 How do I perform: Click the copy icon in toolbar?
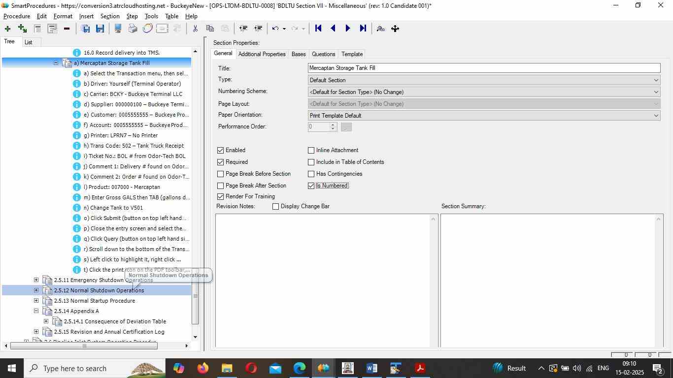pyautogui.click(x=210, y=29)
